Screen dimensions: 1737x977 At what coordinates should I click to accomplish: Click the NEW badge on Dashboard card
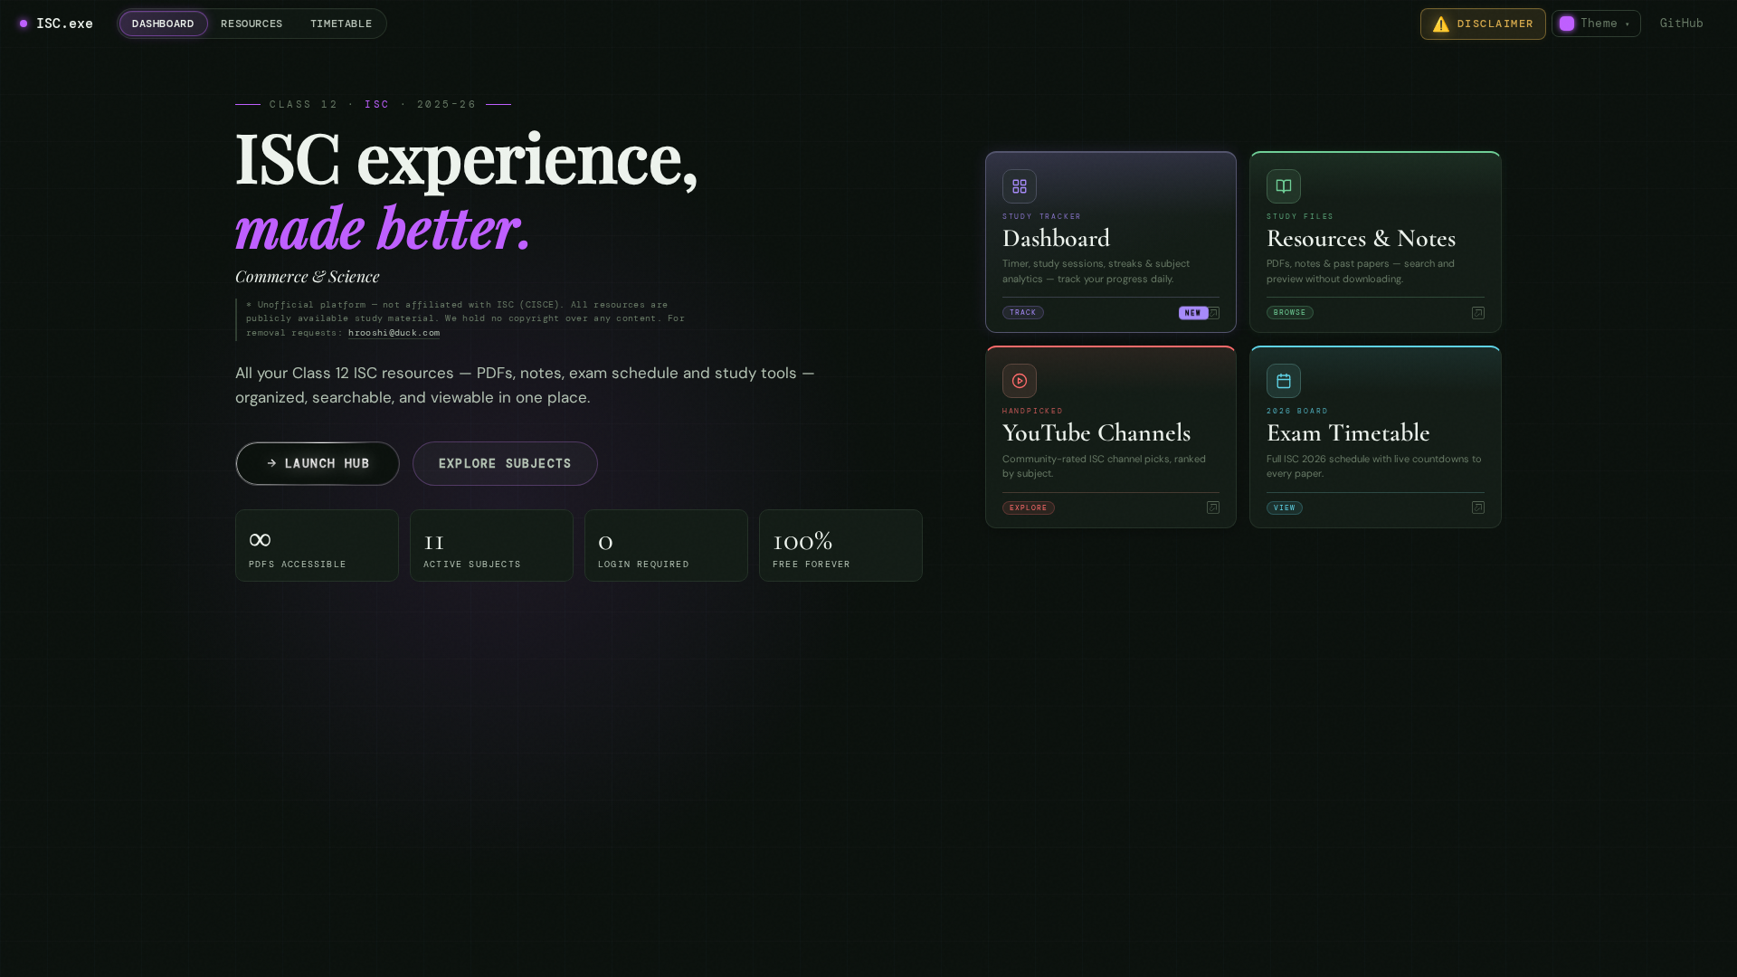1192,313
